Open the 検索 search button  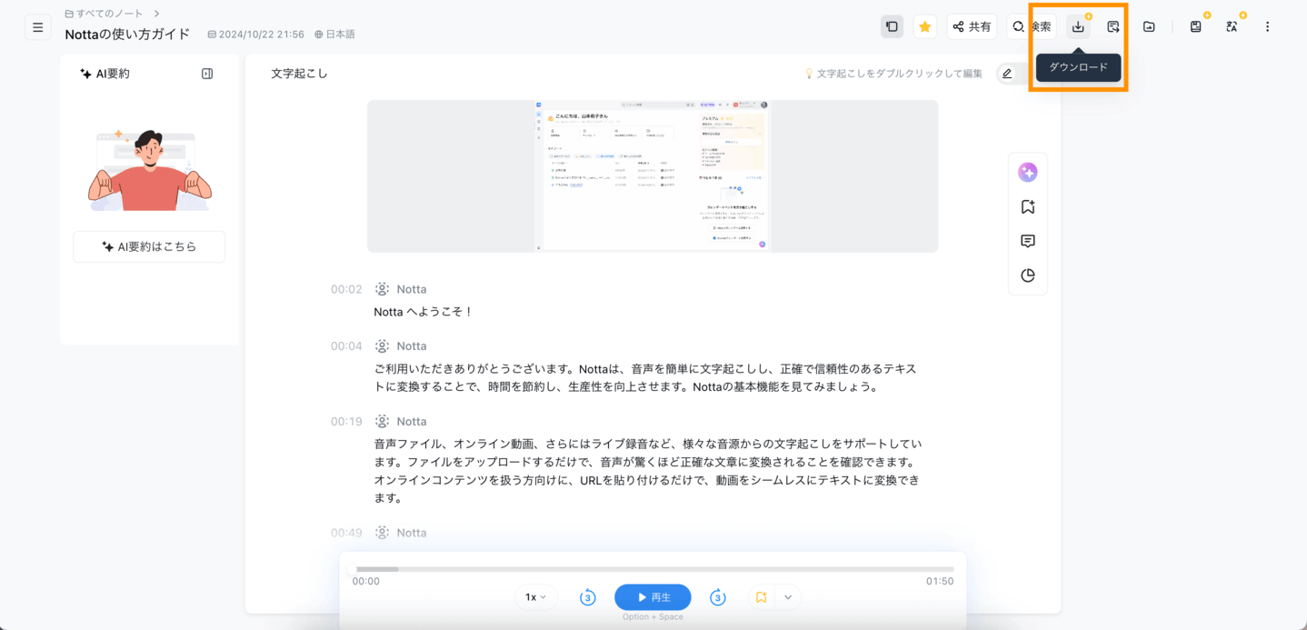(1032, 27)
